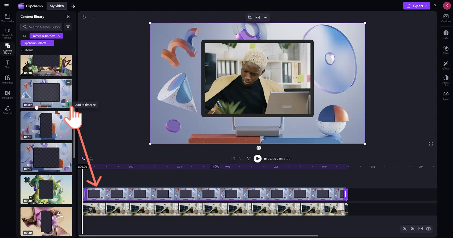Click the timeline horizontal scrollbar
The image size is (453, 238).
[x=199, y=236]
